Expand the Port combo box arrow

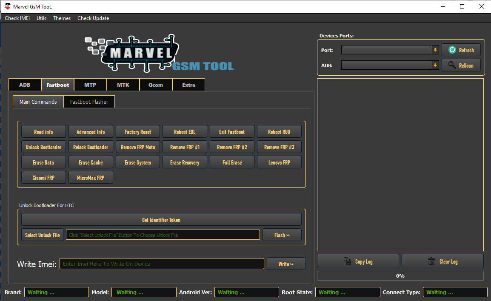tap(435, 50)
